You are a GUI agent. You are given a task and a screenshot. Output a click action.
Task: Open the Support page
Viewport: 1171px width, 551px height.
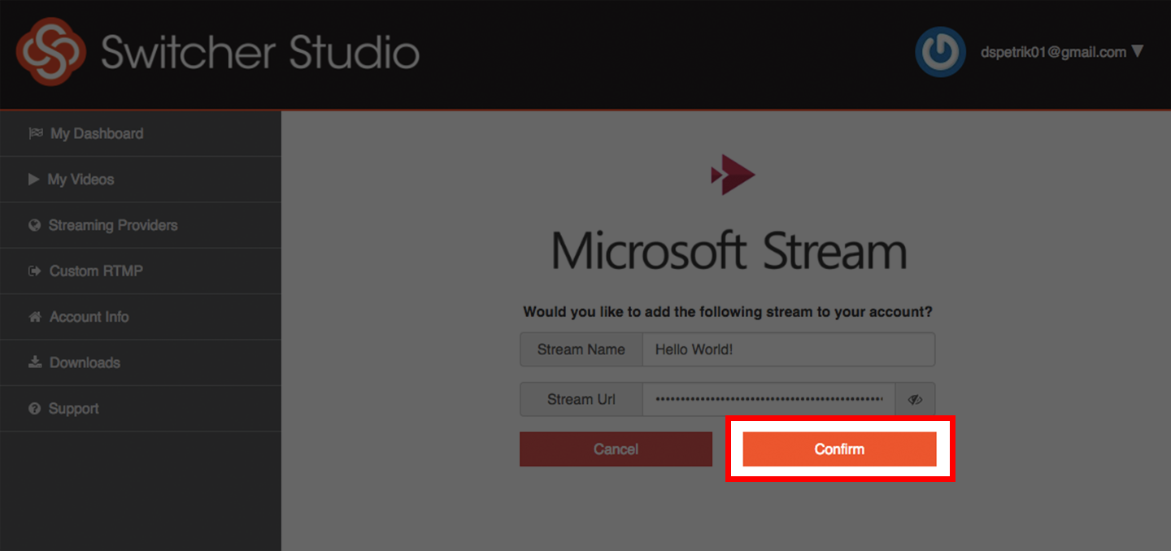141,409
